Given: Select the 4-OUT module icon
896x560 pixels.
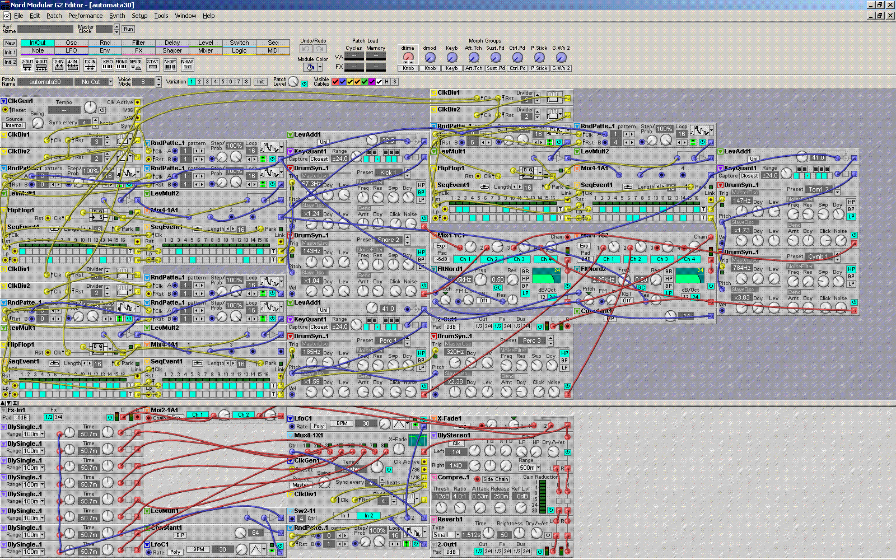Looking at the screenshot, I should 41,65.
